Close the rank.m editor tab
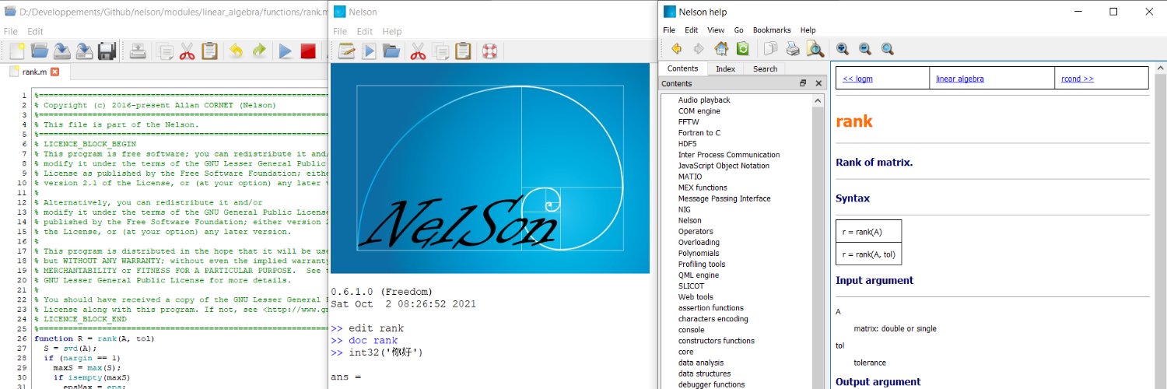The width and height of the screenshot is (1167, 389). [x=54, y=72]
